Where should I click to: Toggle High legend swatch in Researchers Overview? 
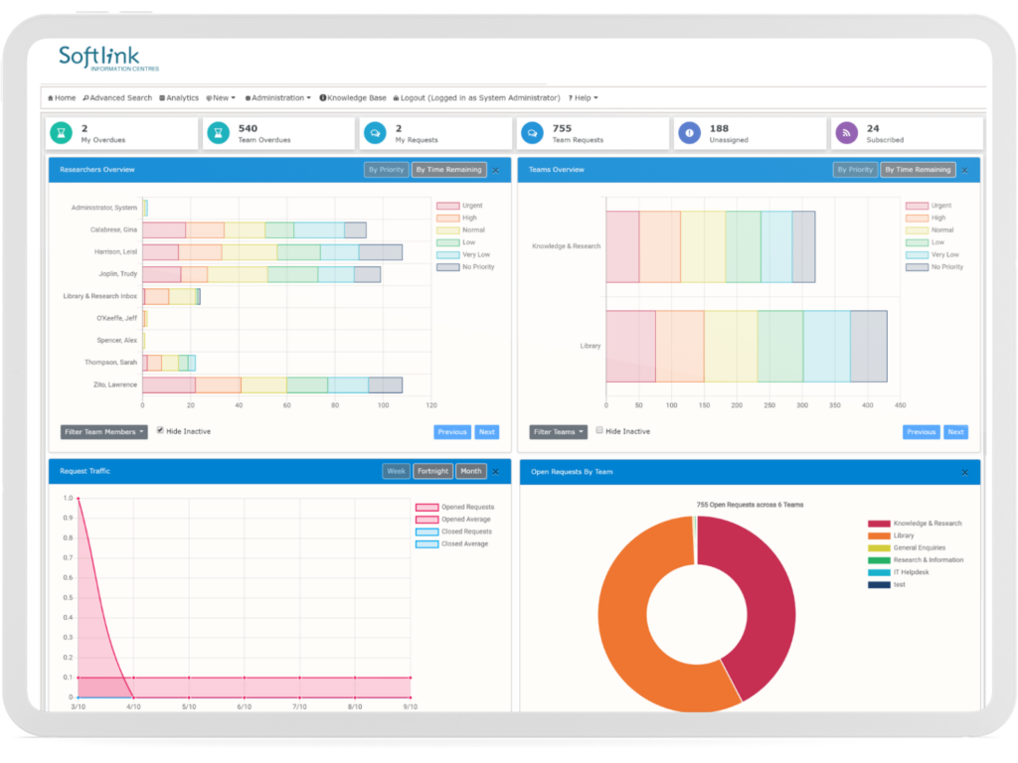448,218
